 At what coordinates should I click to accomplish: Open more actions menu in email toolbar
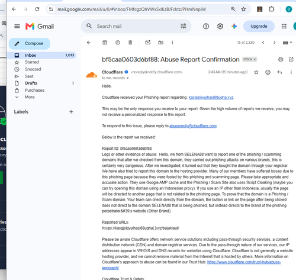pos(172,43)
